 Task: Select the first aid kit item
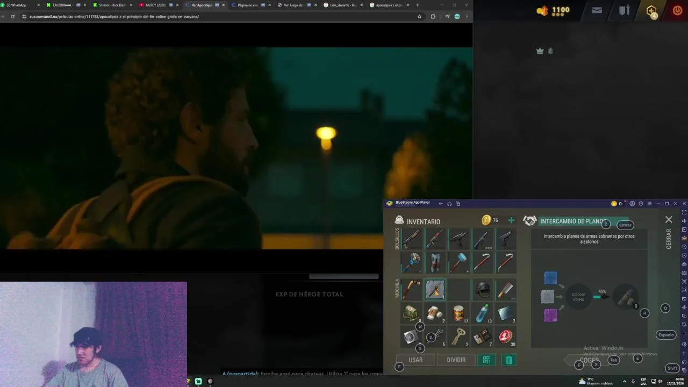[x=411, y=313]
